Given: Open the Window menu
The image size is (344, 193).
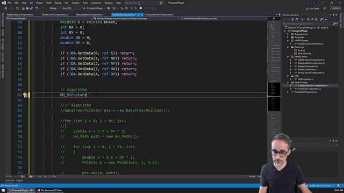Looking at the screenshot, I should [109, 3].
